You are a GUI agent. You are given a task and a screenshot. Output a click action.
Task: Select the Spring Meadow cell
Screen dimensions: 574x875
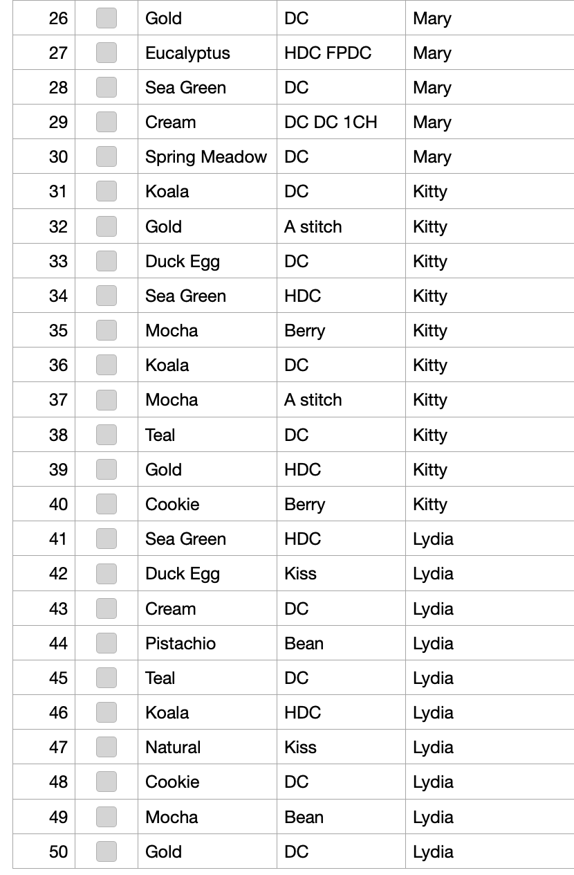click(x=207, y=156)
